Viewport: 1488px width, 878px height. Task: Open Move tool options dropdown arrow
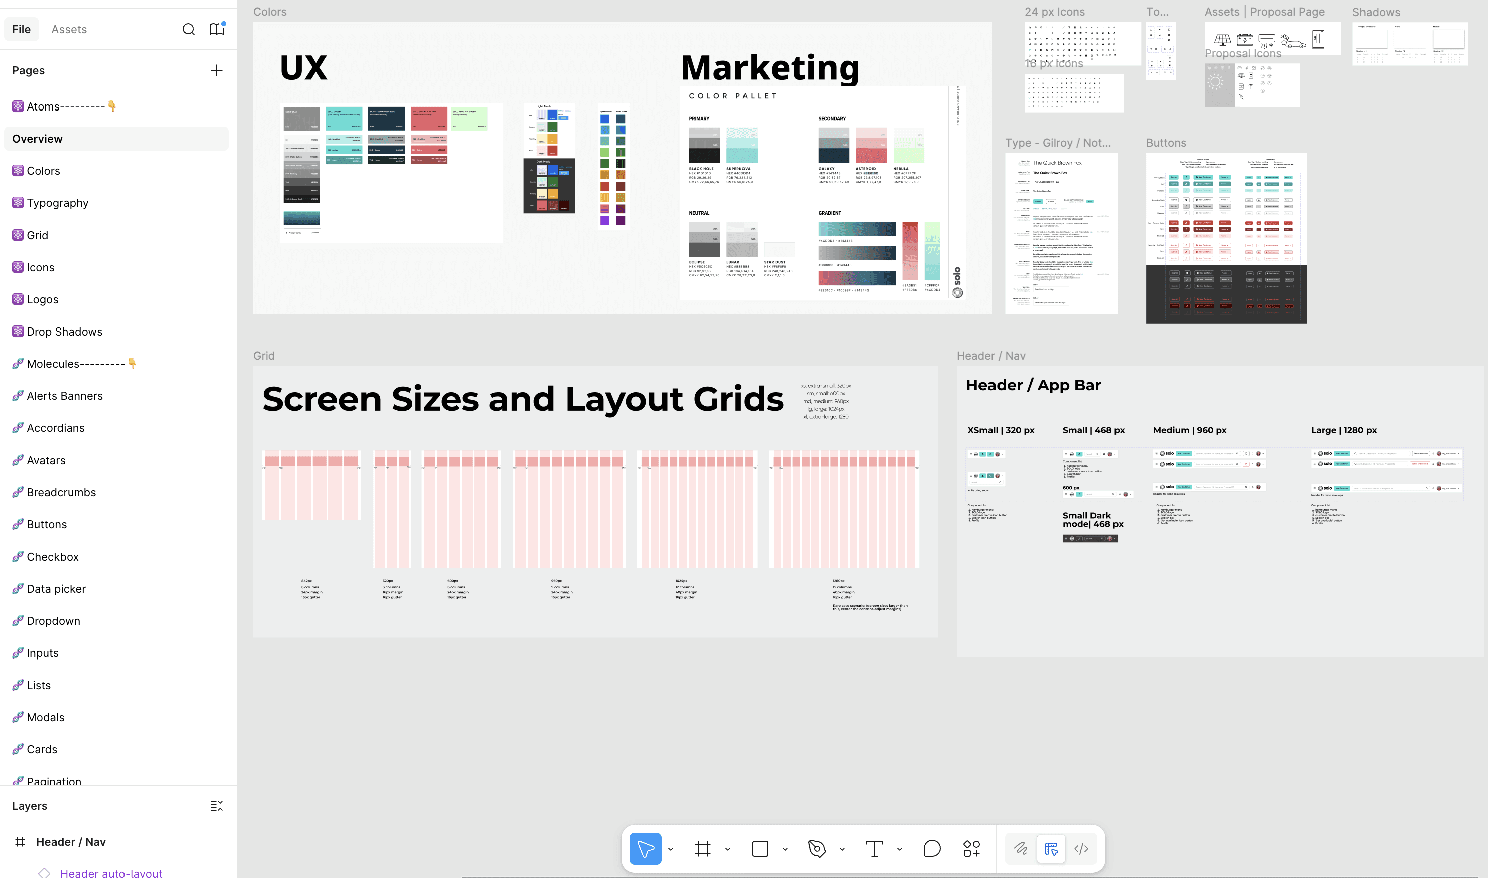coord(670,849)
